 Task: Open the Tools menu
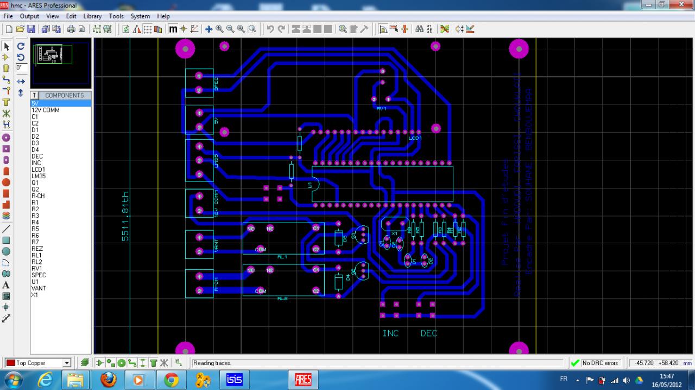click(x=116, y=16)
